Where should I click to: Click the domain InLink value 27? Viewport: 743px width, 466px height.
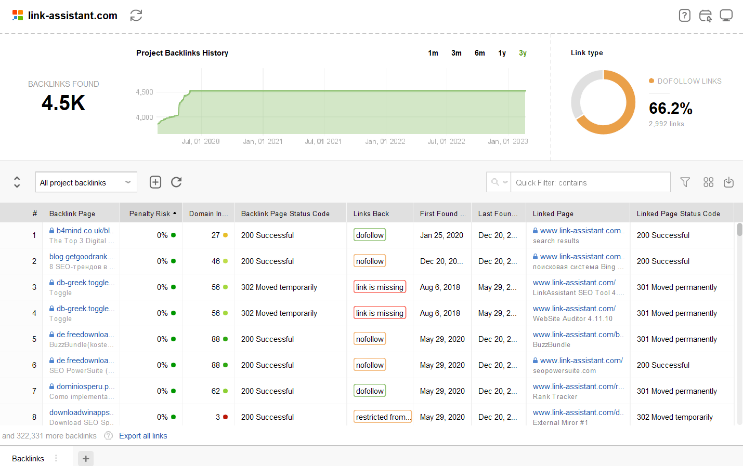pyautogui.click(x=216, y=235)
